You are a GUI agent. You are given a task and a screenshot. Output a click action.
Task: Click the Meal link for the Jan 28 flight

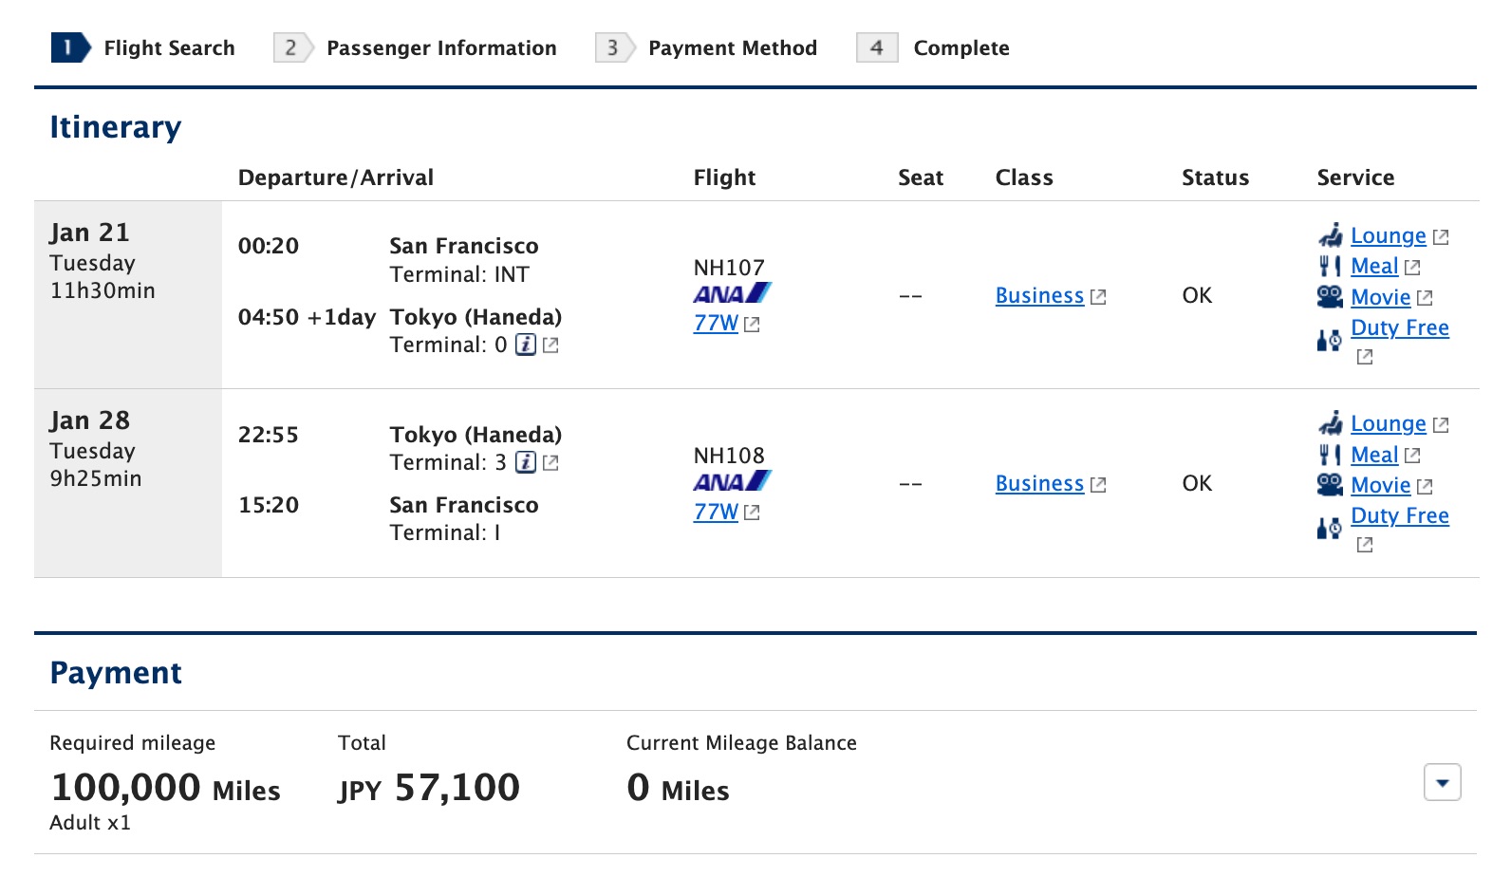pyautogui.click(x=1374, y=455)
